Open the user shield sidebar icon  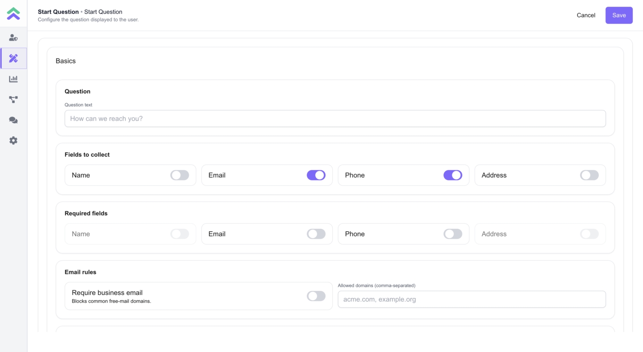pyautogui.click(x=13, y=38)
